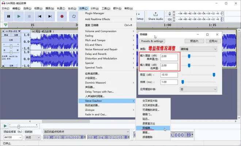Click the track 效果 effects button
The width and height of the screenshot is (241, 146).
pos(11,40)
